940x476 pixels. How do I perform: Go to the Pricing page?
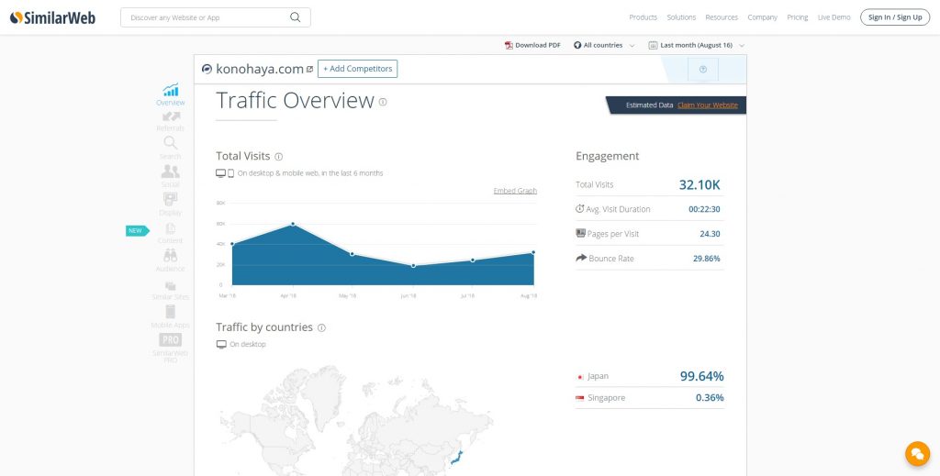pos(798,17)
